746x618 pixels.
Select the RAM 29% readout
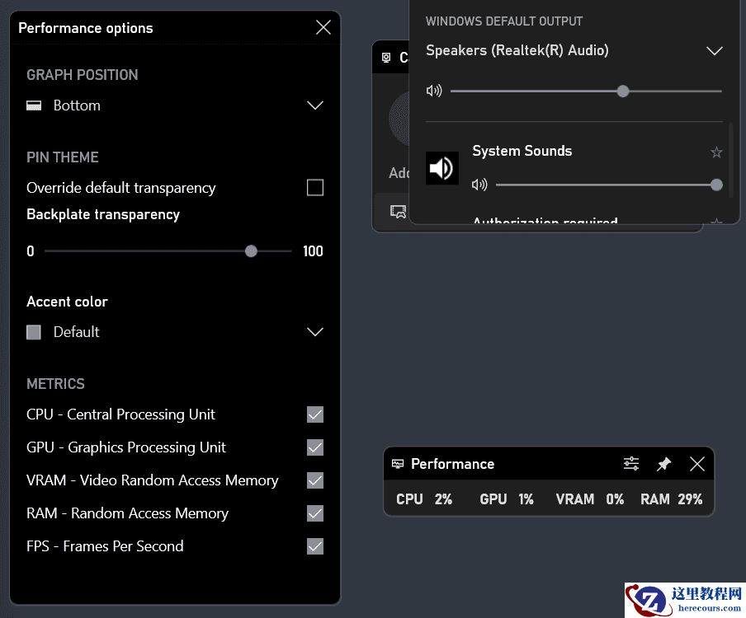tap(671, 499)
